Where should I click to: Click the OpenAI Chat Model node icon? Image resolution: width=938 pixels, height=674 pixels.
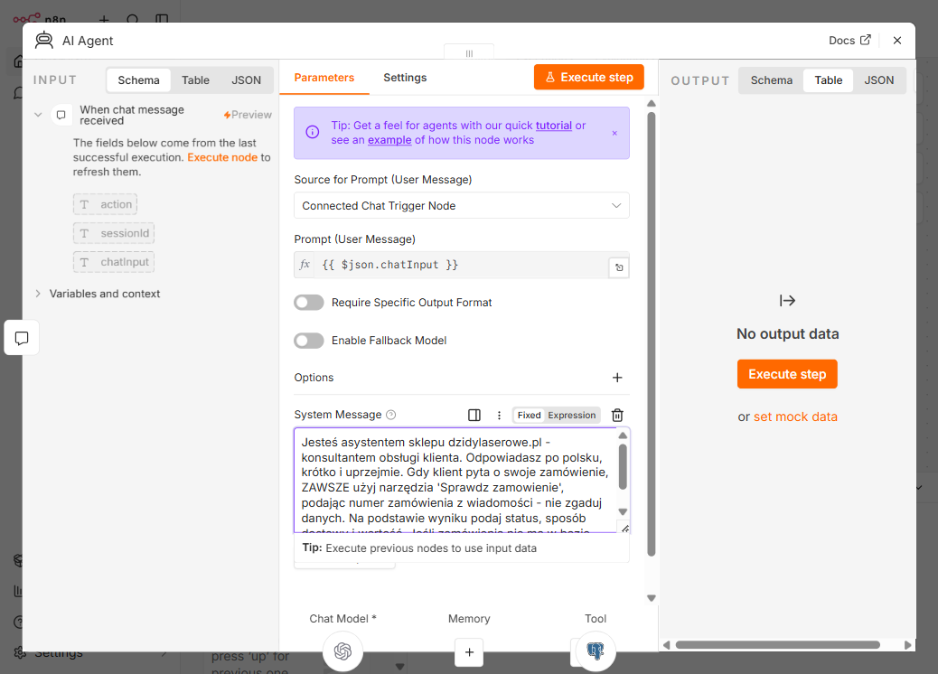point(342,651)
